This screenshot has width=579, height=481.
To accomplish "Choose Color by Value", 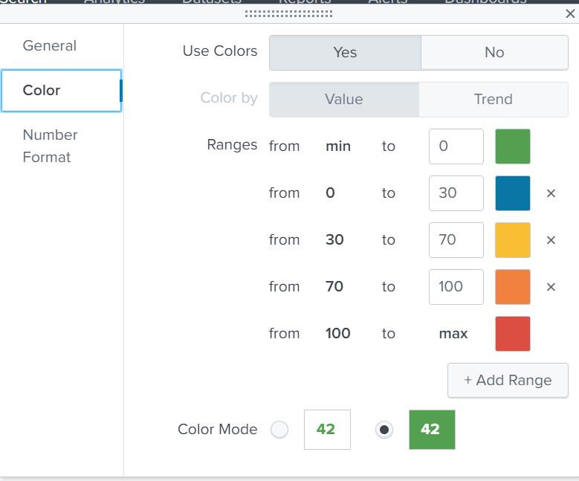I will (x=344, y=100).
